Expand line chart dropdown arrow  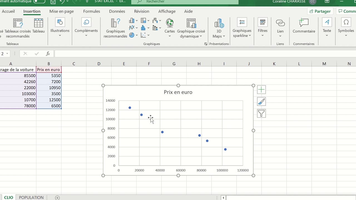(137, 28)
